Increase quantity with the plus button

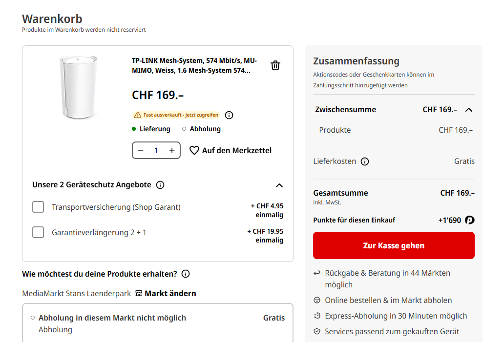[x=172, y=150]
